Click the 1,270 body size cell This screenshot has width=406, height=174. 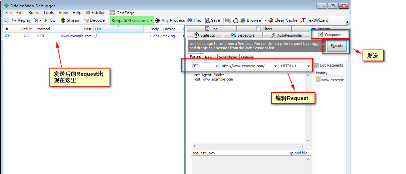(154, 36)
